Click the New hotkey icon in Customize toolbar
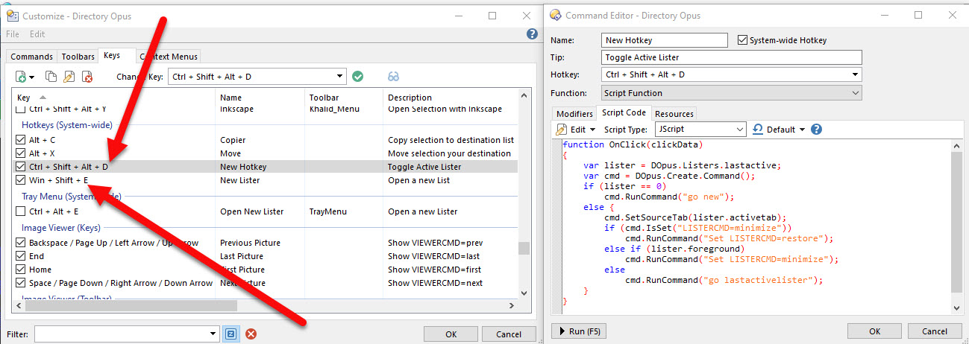This screenshot has height=344, width=969. point(21,76)
